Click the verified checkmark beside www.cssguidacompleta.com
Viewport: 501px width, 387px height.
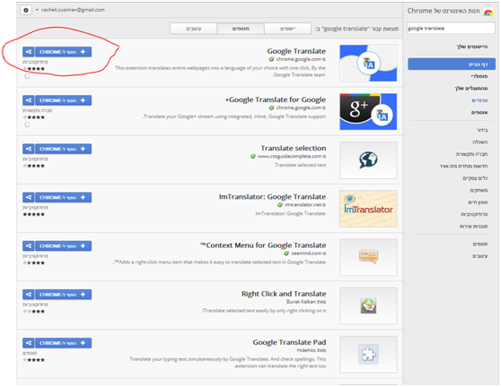click(x=253, y=157)
